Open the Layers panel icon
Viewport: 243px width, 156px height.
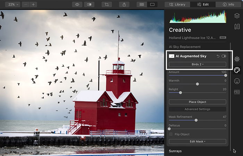point(237,16)
